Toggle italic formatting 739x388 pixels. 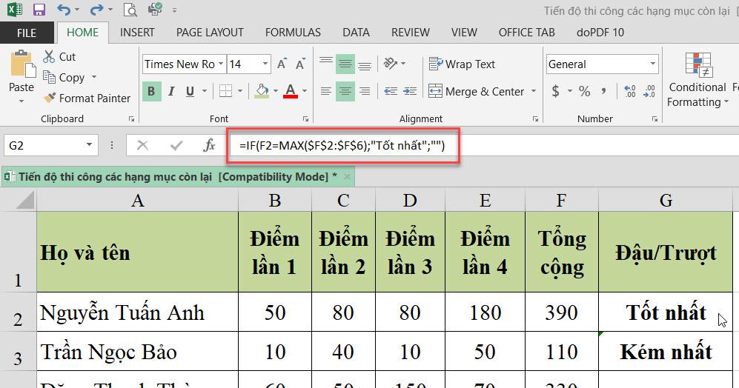(x=171, y=91)
